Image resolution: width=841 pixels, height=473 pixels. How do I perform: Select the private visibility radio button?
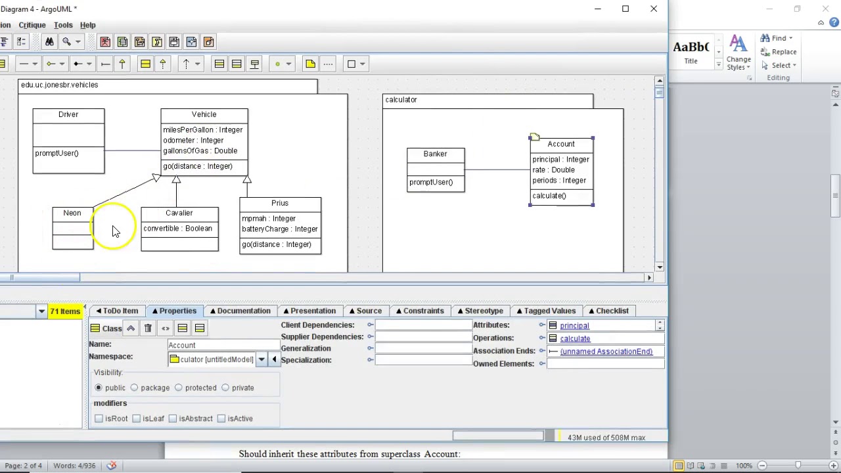225,388
